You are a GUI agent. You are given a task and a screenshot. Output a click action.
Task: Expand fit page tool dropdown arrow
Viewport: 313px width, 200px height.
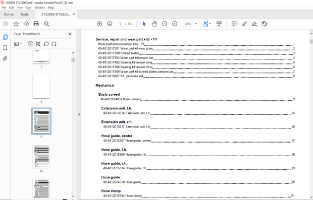pyautogui.click(x=210, y=24)
